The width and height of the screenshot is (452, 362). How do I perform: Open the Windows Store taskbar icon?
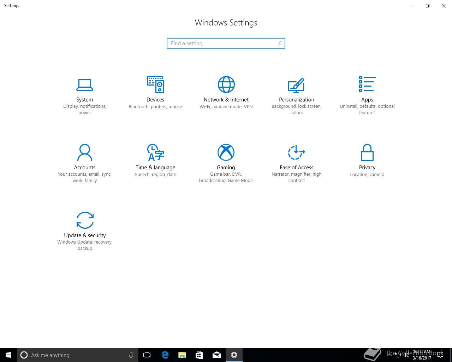pos(199,355)
